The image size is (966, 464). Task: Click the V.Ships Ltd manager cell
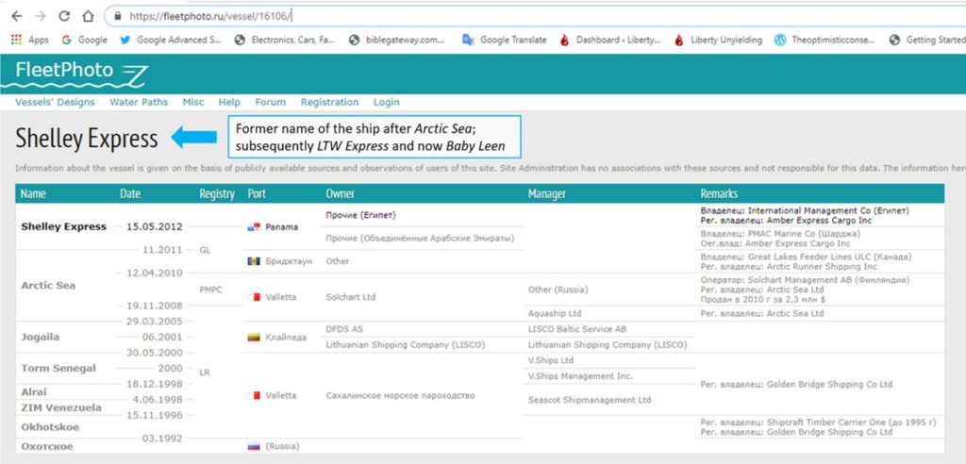551,360
